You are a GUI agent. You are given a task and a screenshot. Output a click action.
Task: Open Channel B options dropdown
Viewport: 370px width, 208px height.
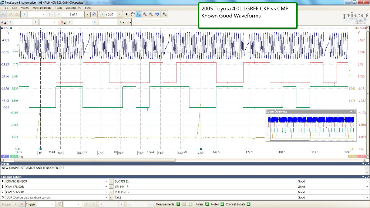point(64,22)
